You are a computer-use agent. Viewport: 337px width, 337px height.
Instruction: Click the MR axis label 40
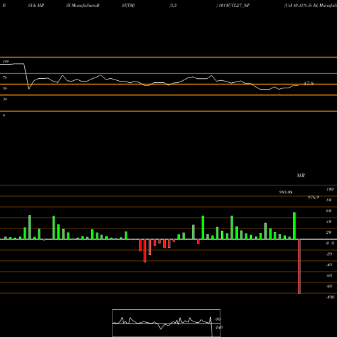point(329,222)
